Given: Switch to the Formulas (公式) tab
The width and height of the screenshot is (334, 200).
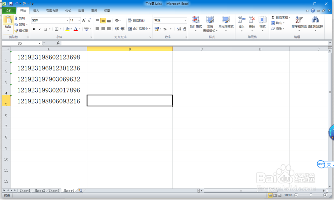Looking at the screenshot, I should 68,11.
